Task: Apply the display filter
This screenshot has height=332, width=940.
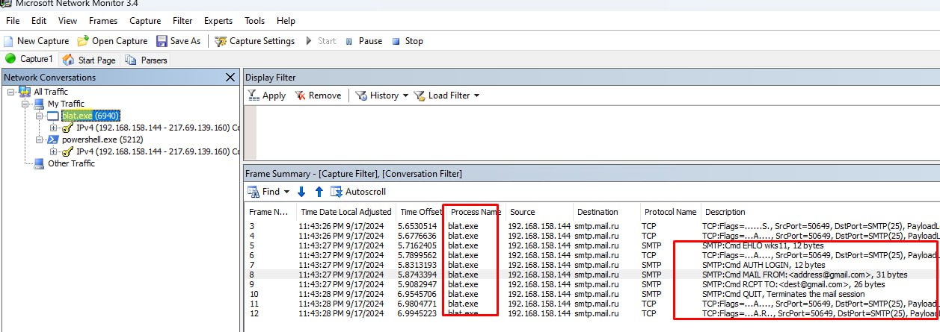Action: click(267, 95)
